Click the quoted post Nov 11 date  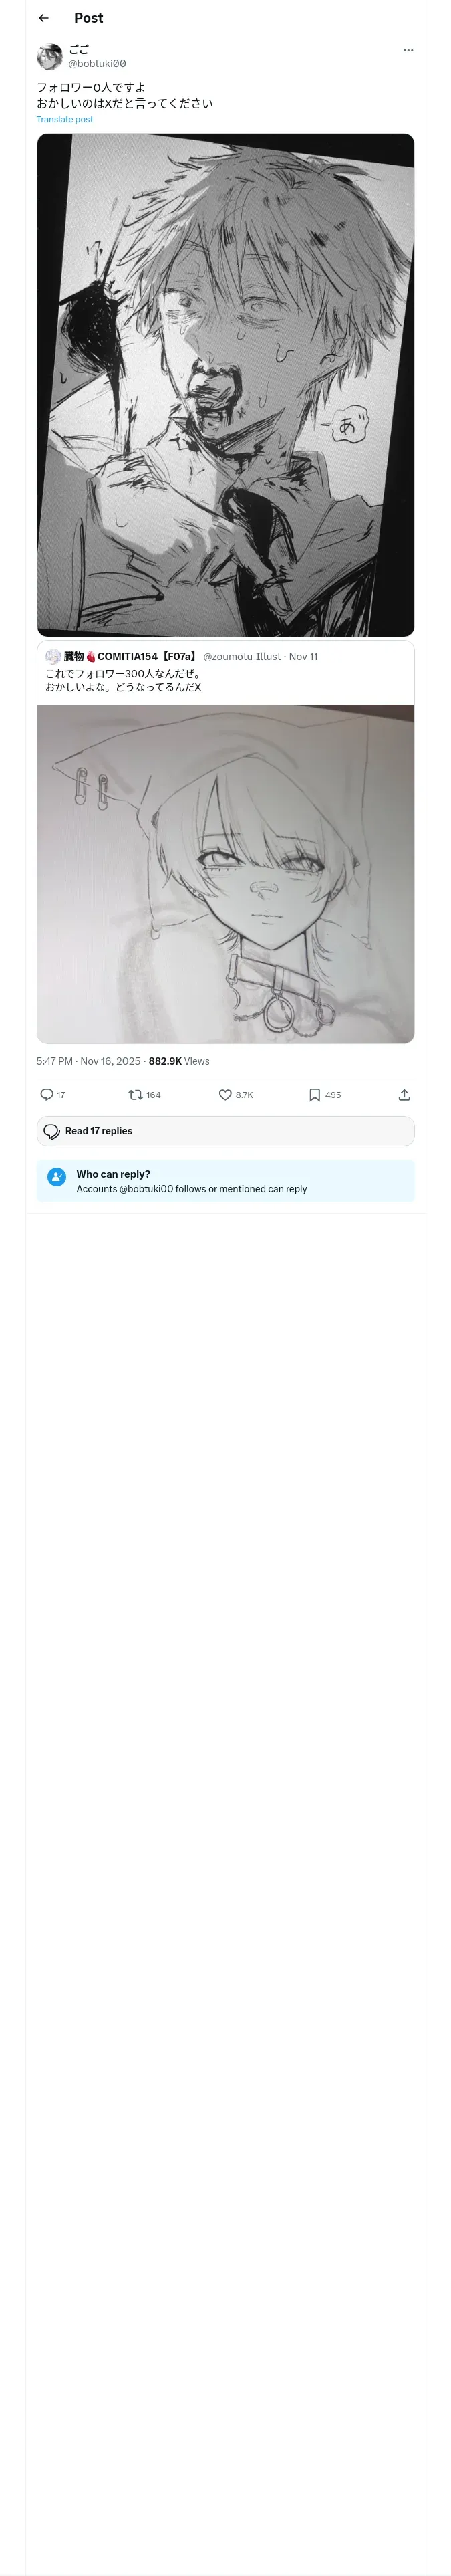pos(303,657)
